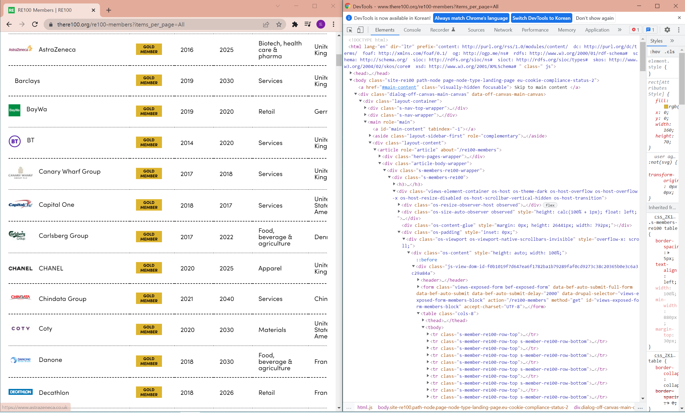
Task: Reload the RE100 members page
Action: click(x=35, y=24)
